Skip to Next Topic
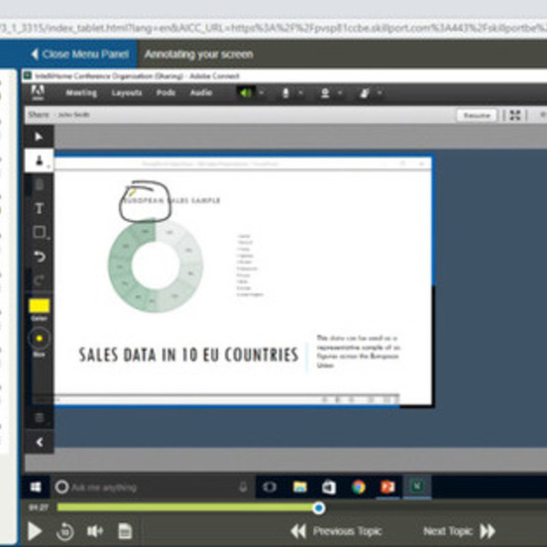 tap(458, 531)
